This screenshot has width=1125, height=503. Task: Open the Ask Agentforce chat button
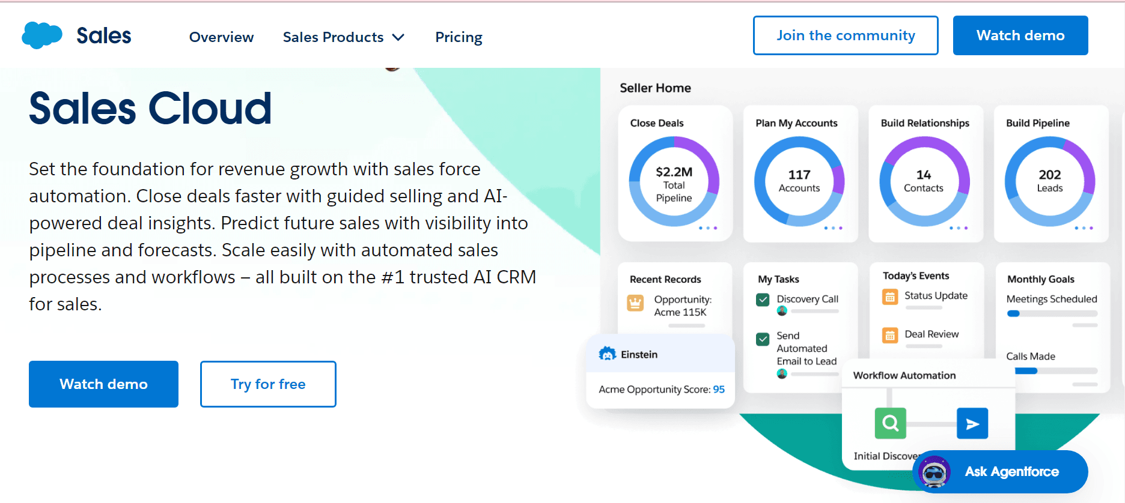pos(1000,472)
